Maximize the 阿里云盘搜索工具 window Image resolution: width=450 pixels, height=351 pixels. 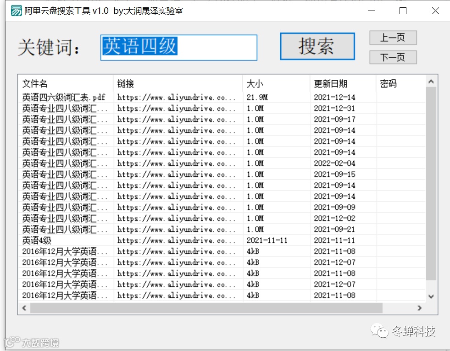point(403,11)
